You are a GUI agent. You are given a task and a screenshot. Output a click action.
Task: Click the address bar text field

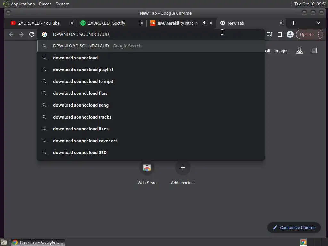(151, 34)
